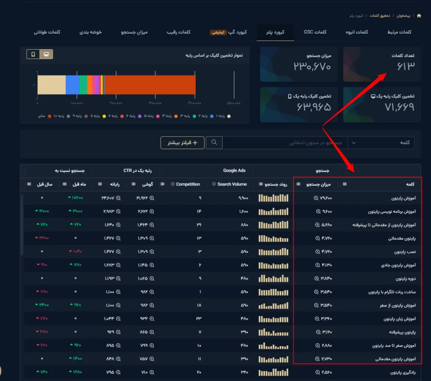The image size is (431, 381).
Task: Open the کلمات انبوه tab
Action: pos(357,32)
